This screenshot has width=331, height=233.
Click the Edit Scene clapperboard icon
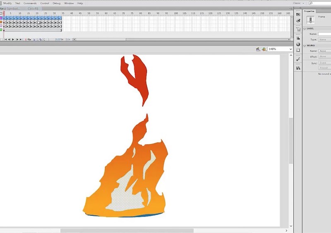pos(258,49)
